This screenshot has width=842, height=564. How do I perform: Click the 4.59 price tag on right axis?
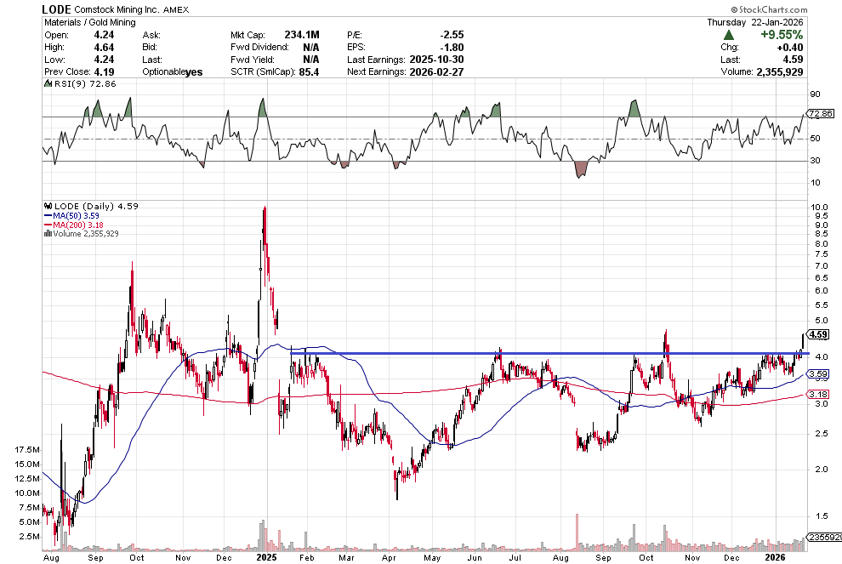818,334
